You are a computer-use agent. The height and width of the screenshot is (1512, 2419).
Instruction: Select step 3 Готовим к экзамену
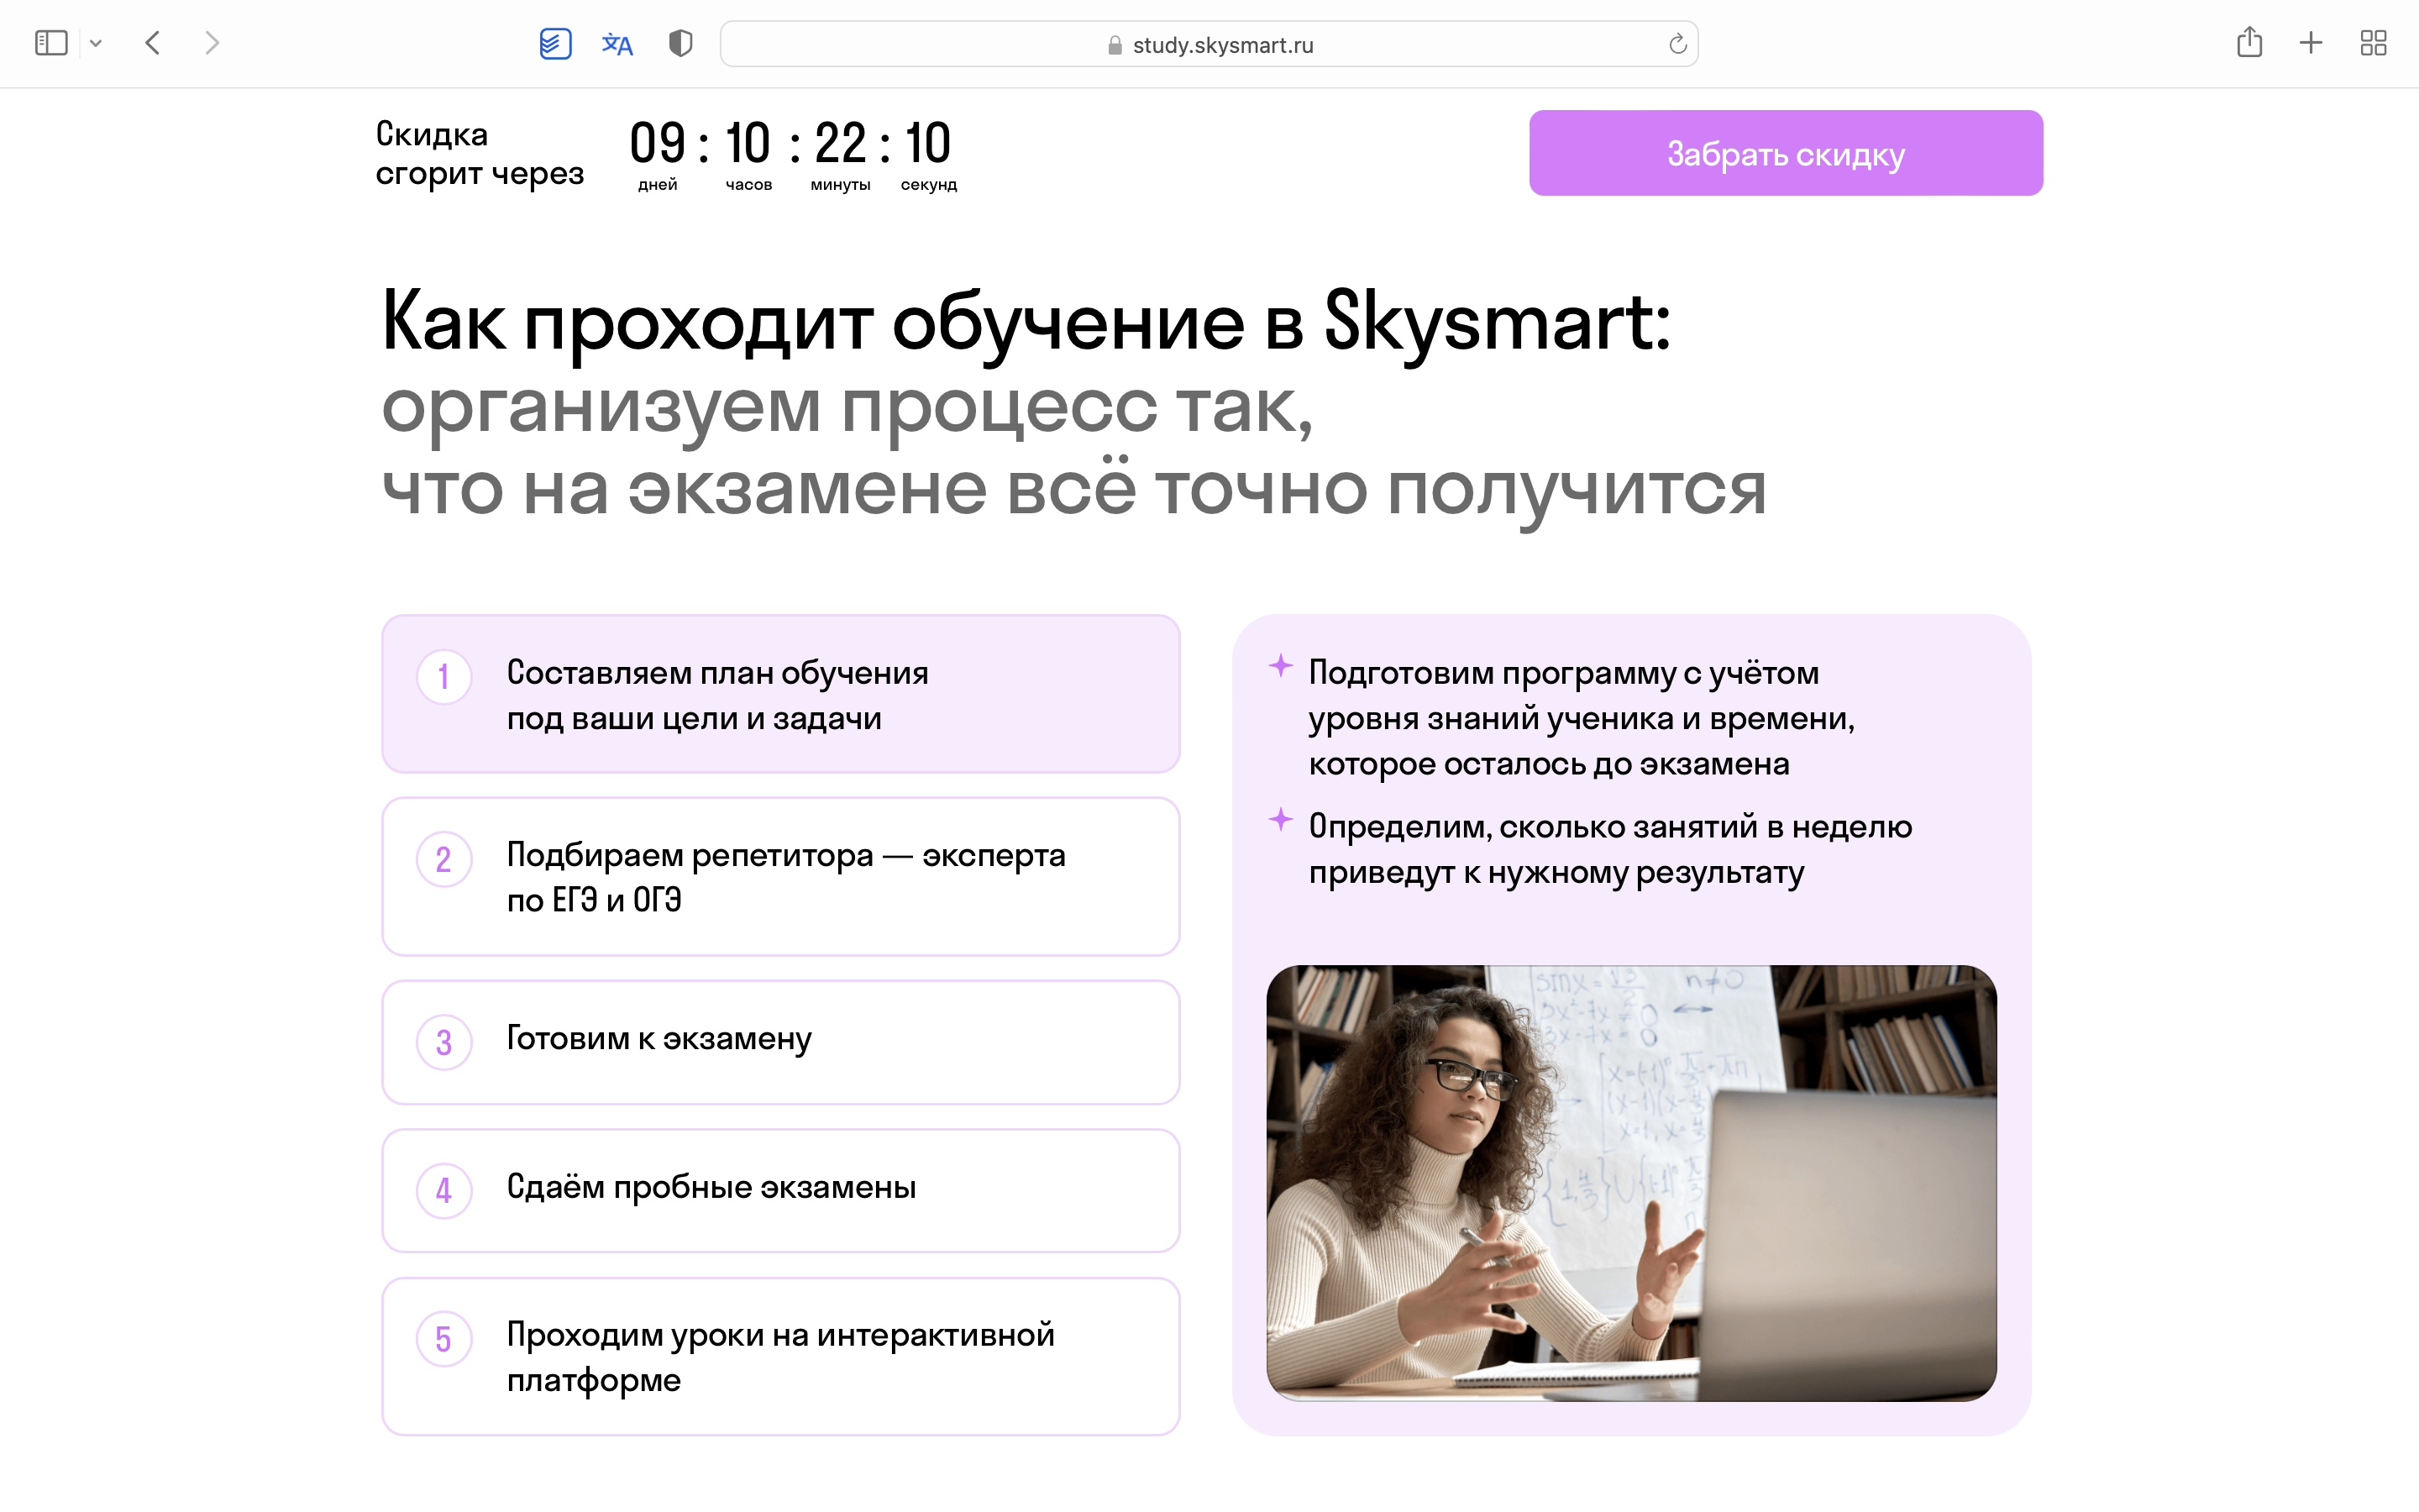(x=780, y=1042)
